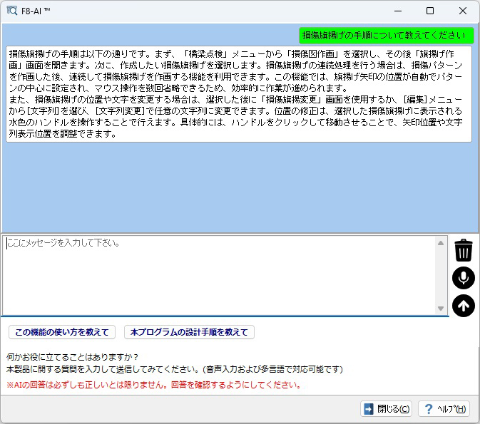Image resolution: width=480 pixels, height=424 pixels.
Task: Click the F8-AI app icon in title bar
Action: coord(12,11)
